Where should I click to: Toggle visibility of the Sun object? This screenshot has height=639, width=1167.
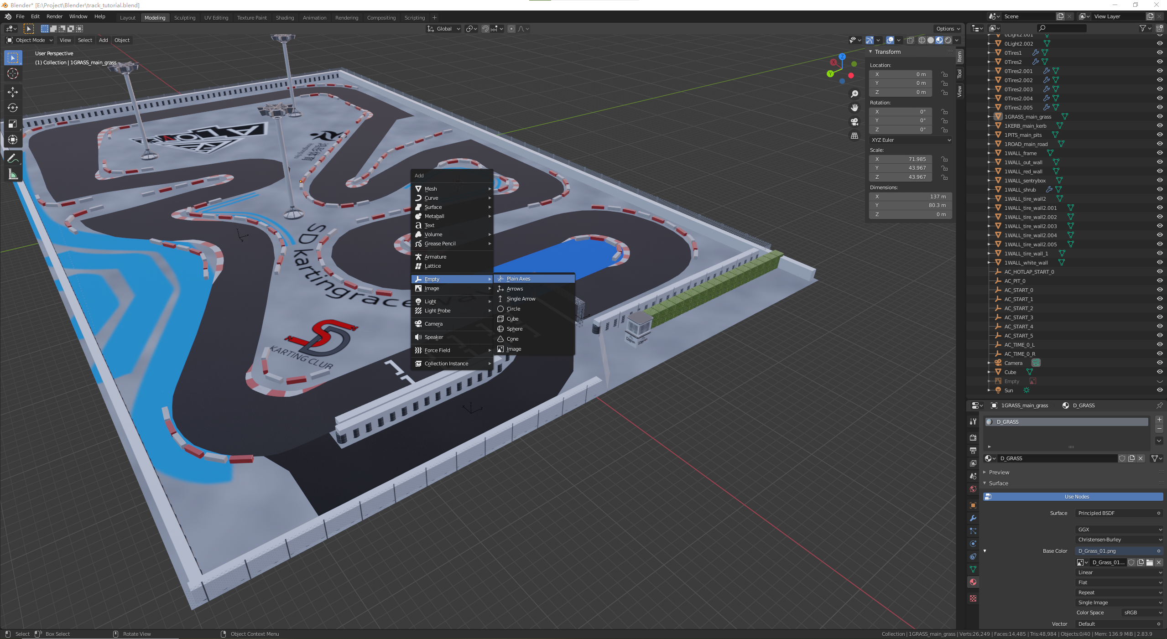pyautogui.click(x=1159, y=390)
